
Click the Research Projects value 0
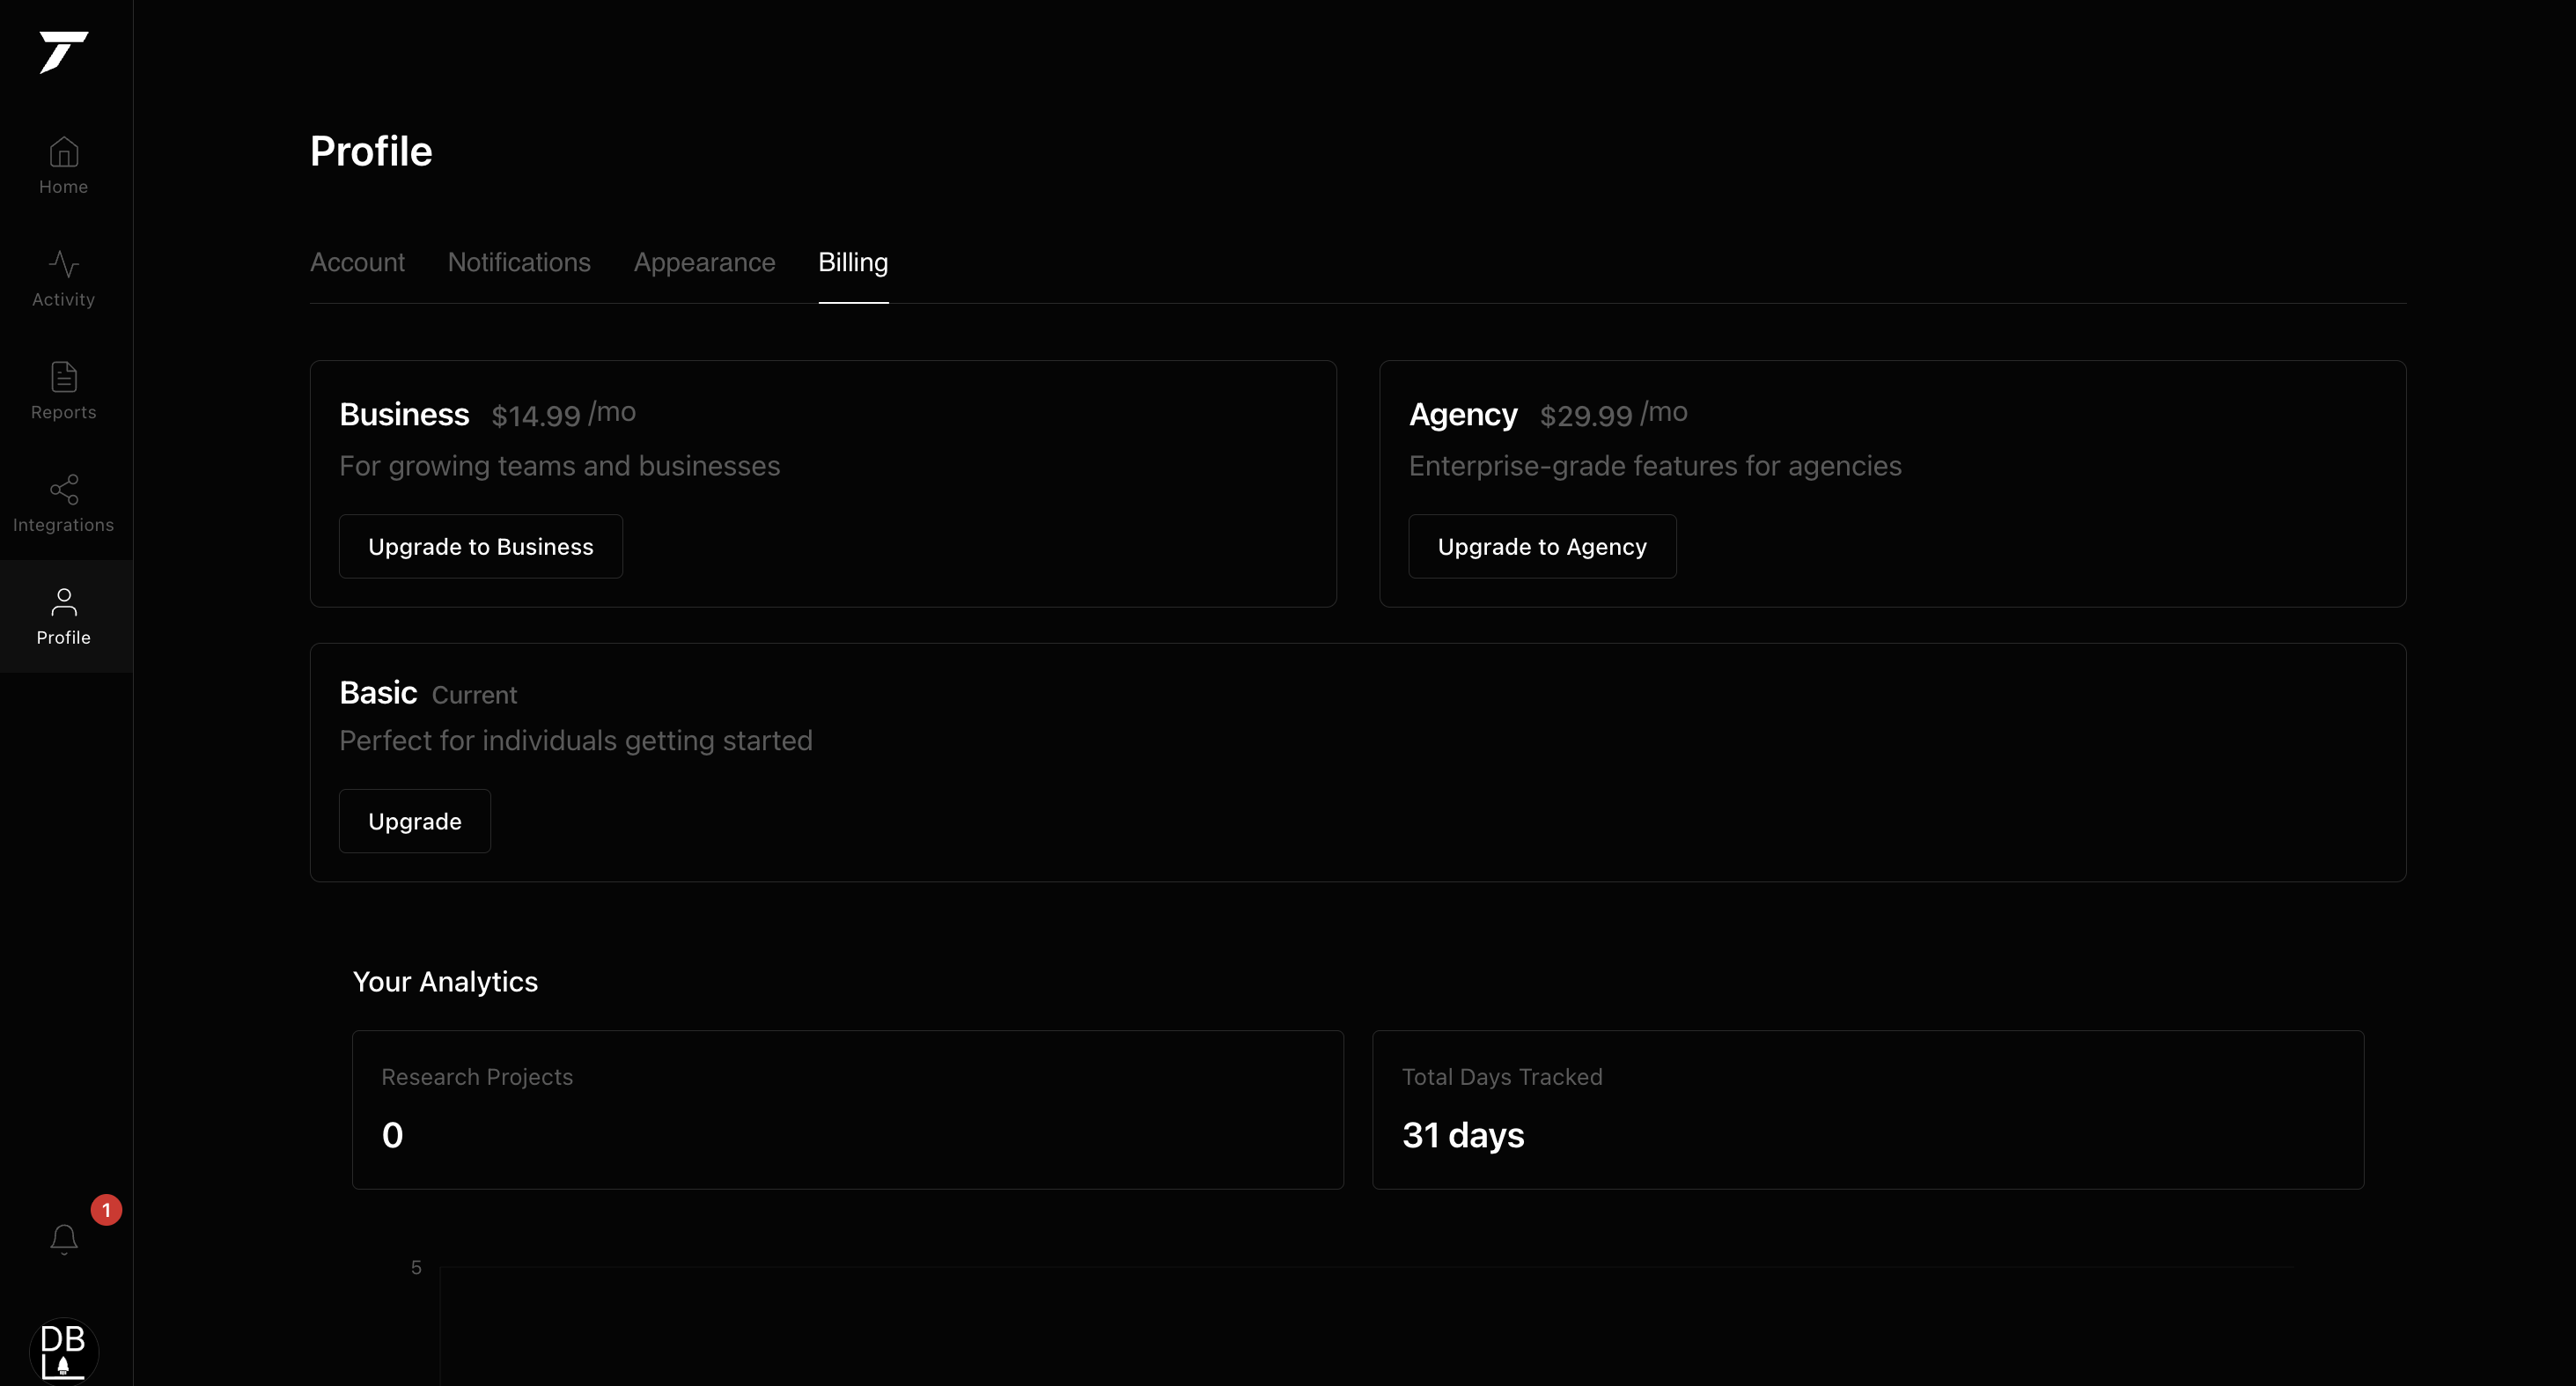point(393,1135)
